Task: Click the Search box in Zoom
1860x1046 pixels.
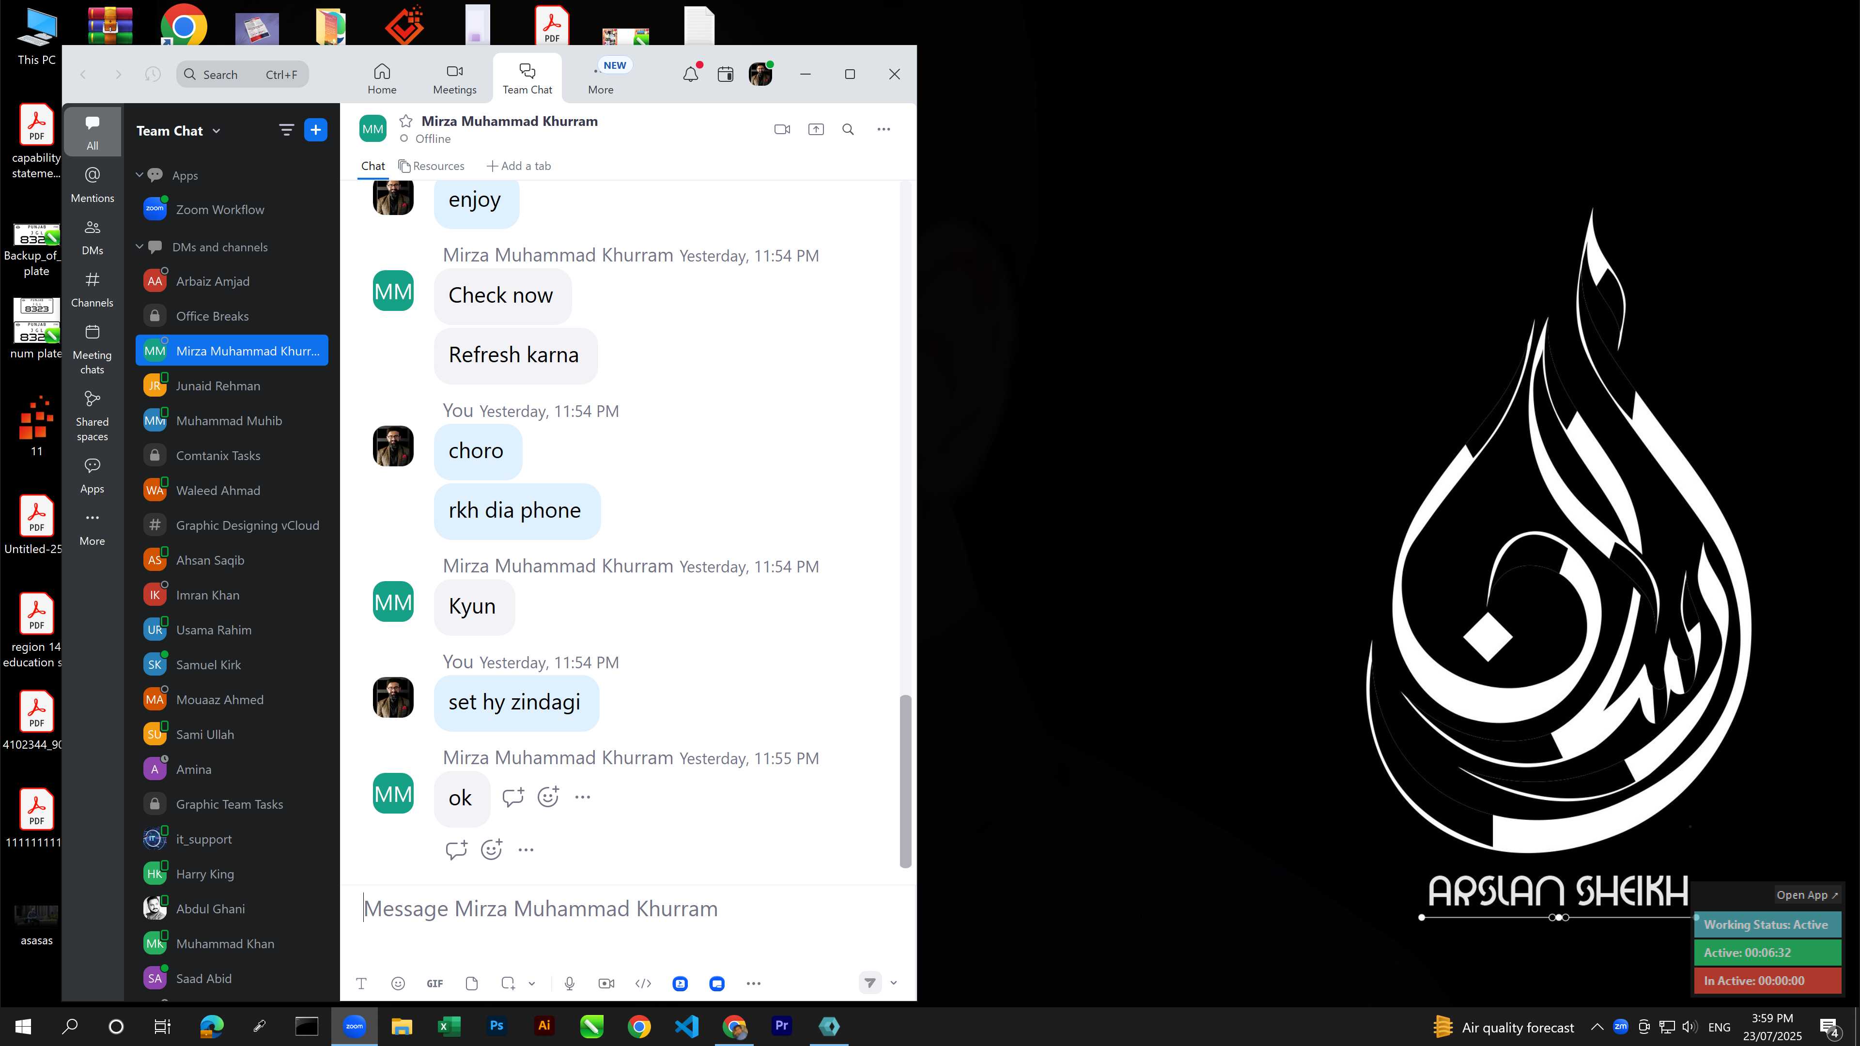Action: [x=243, y=75]
